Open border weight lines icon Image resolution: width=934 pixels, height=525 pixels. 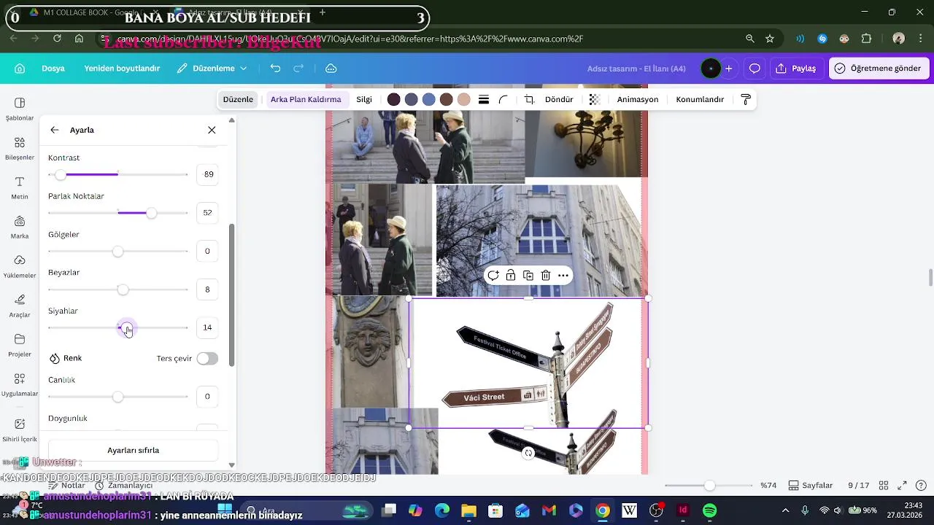pos(484,100)
